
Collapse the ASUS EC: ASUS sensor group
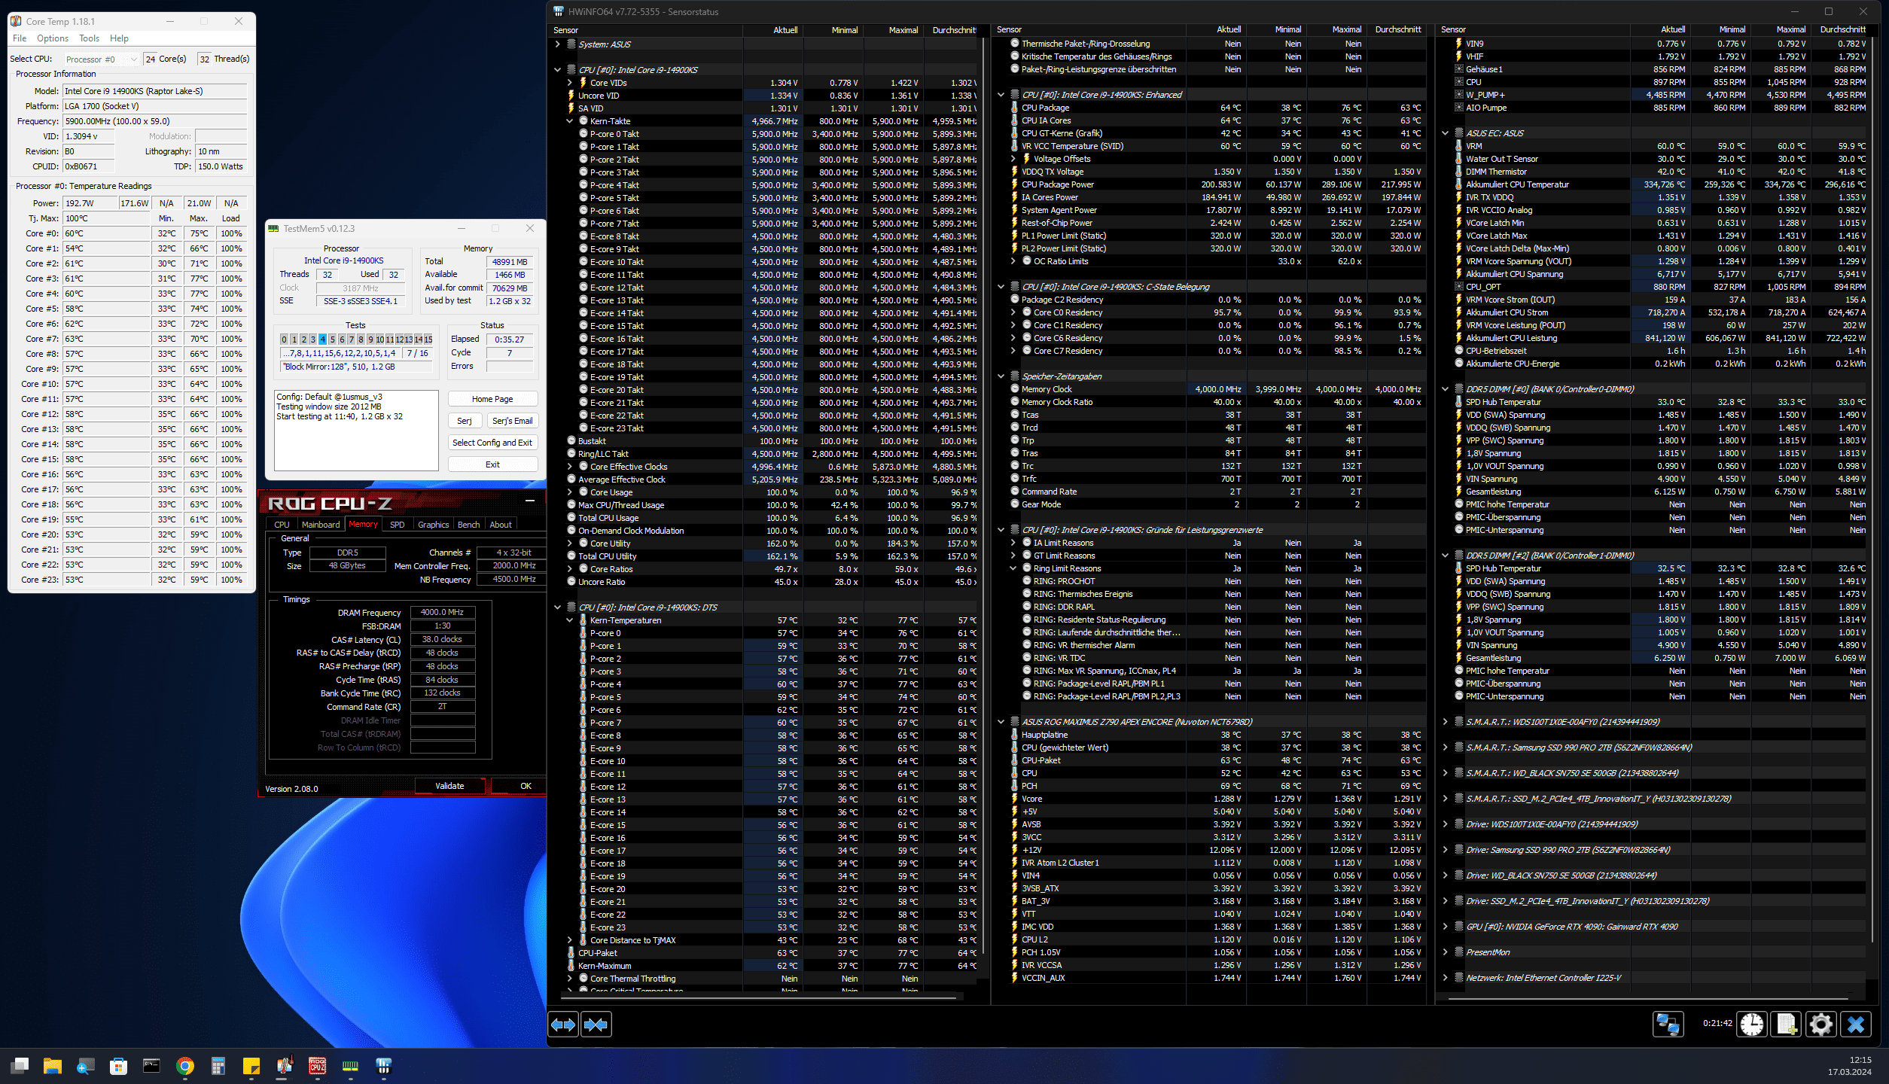1445,133
